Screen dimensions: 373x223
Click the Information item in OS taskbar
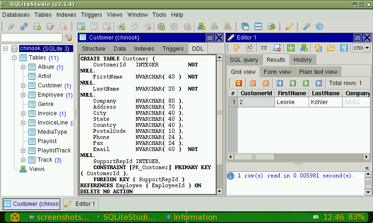[192, 217]
